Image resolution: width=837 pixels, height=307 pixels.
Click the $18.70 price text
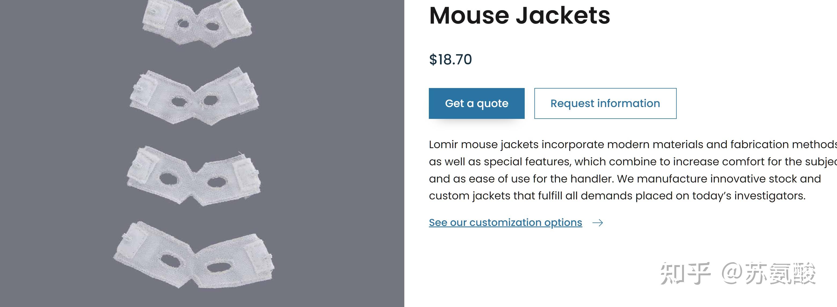pos(450,60)
